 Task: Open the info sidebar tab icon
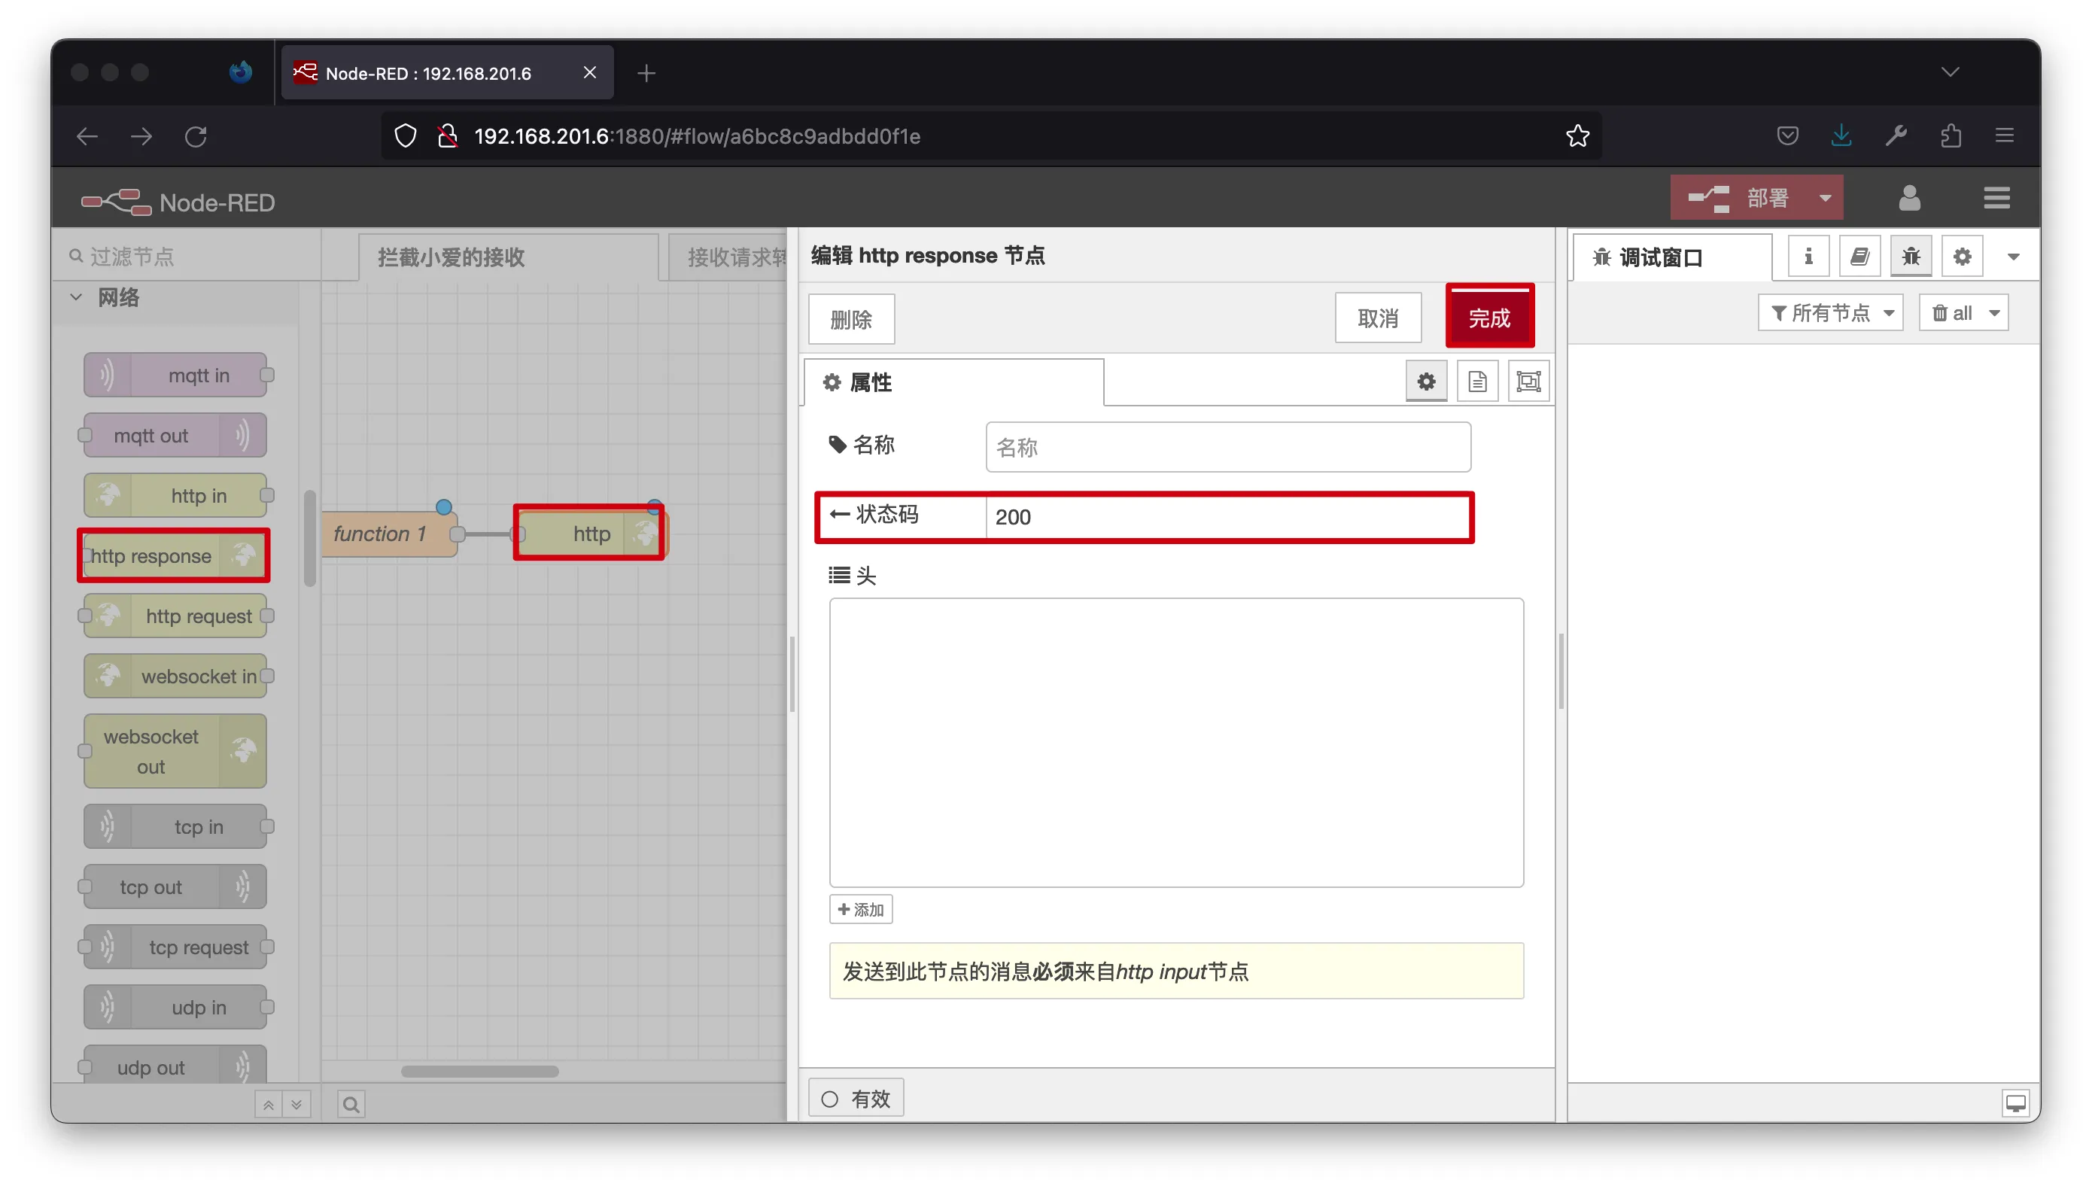coord(1808,257)
